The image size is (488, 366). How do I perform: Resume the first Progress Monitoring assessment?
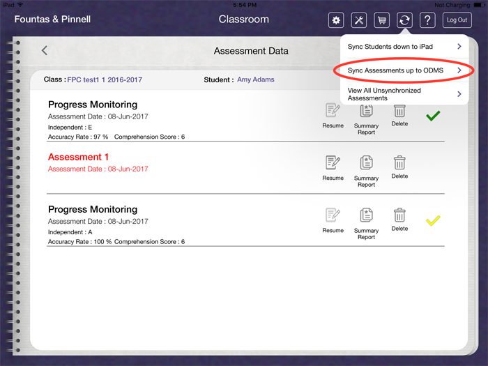point(333,115)
